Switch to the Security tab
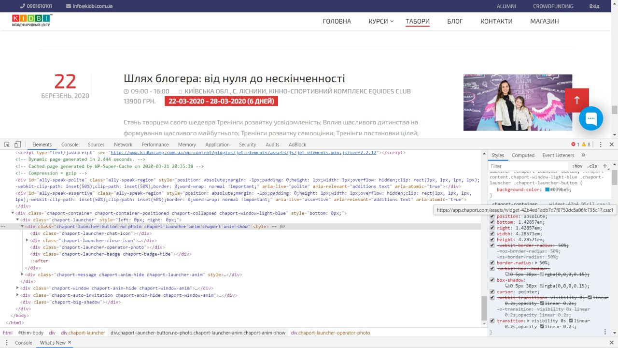 click(248, 145)
